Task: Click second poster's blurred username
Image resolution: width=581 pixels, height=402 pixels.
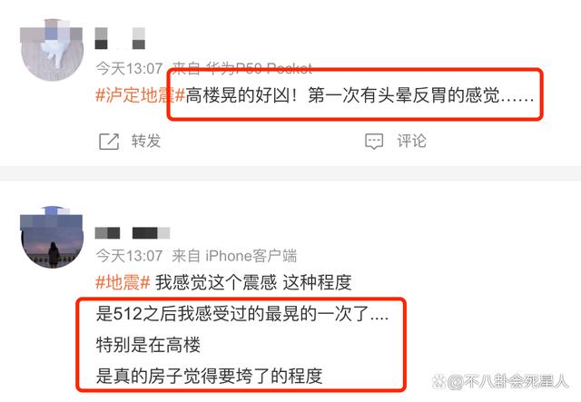Action: [133, 232]
